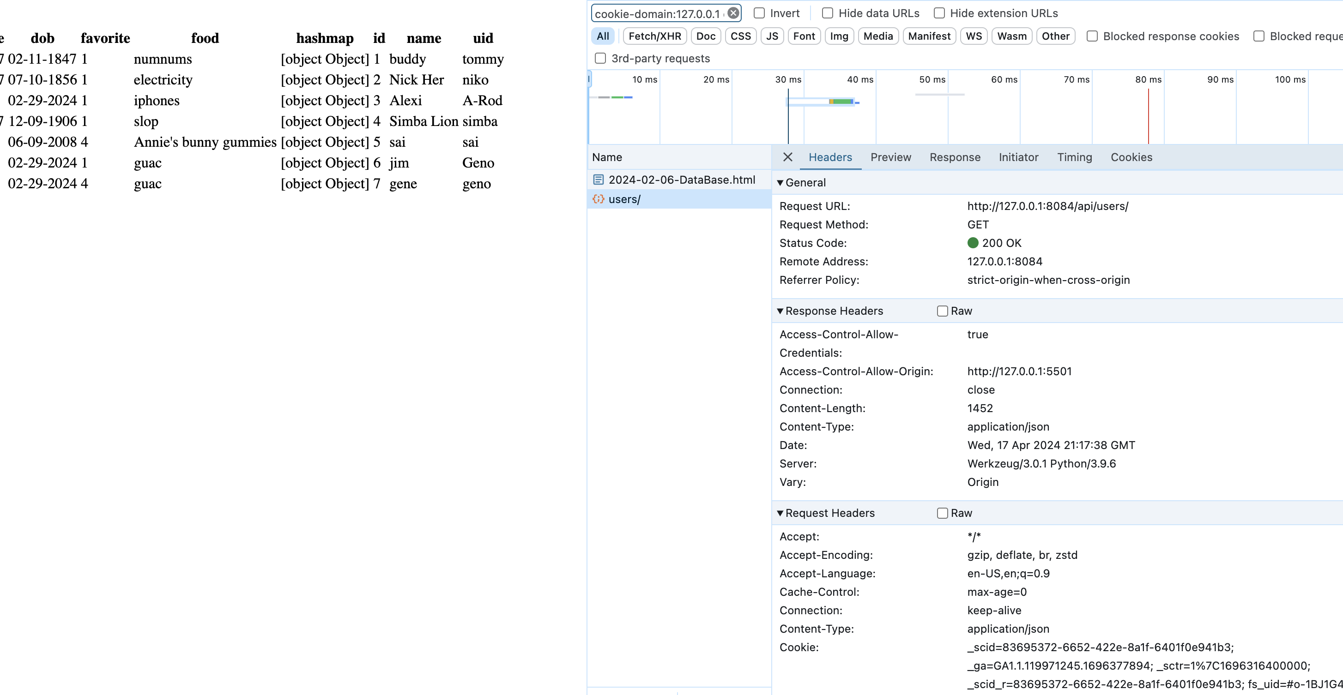This screenshot has width=1343, height=695.
Task: Switch to the Preview tab
Action: 890,157
